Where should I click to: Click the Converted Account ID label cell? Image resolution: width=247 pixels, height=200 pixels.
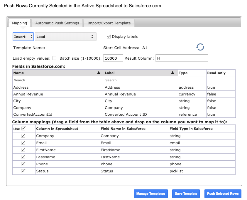141,114
